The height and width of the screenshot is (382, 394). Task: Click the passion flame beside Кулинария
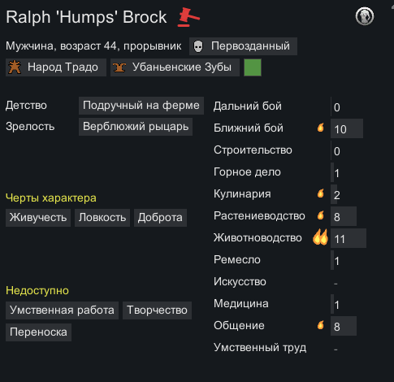click(x=321, y=193)
